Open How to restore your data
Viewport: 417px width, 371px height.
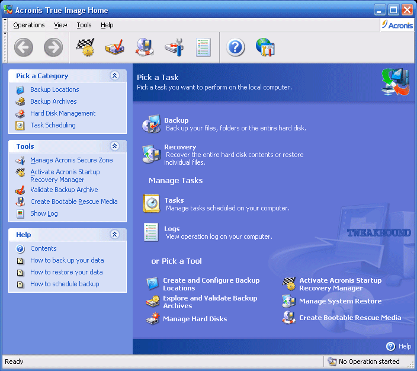(66, 272)
